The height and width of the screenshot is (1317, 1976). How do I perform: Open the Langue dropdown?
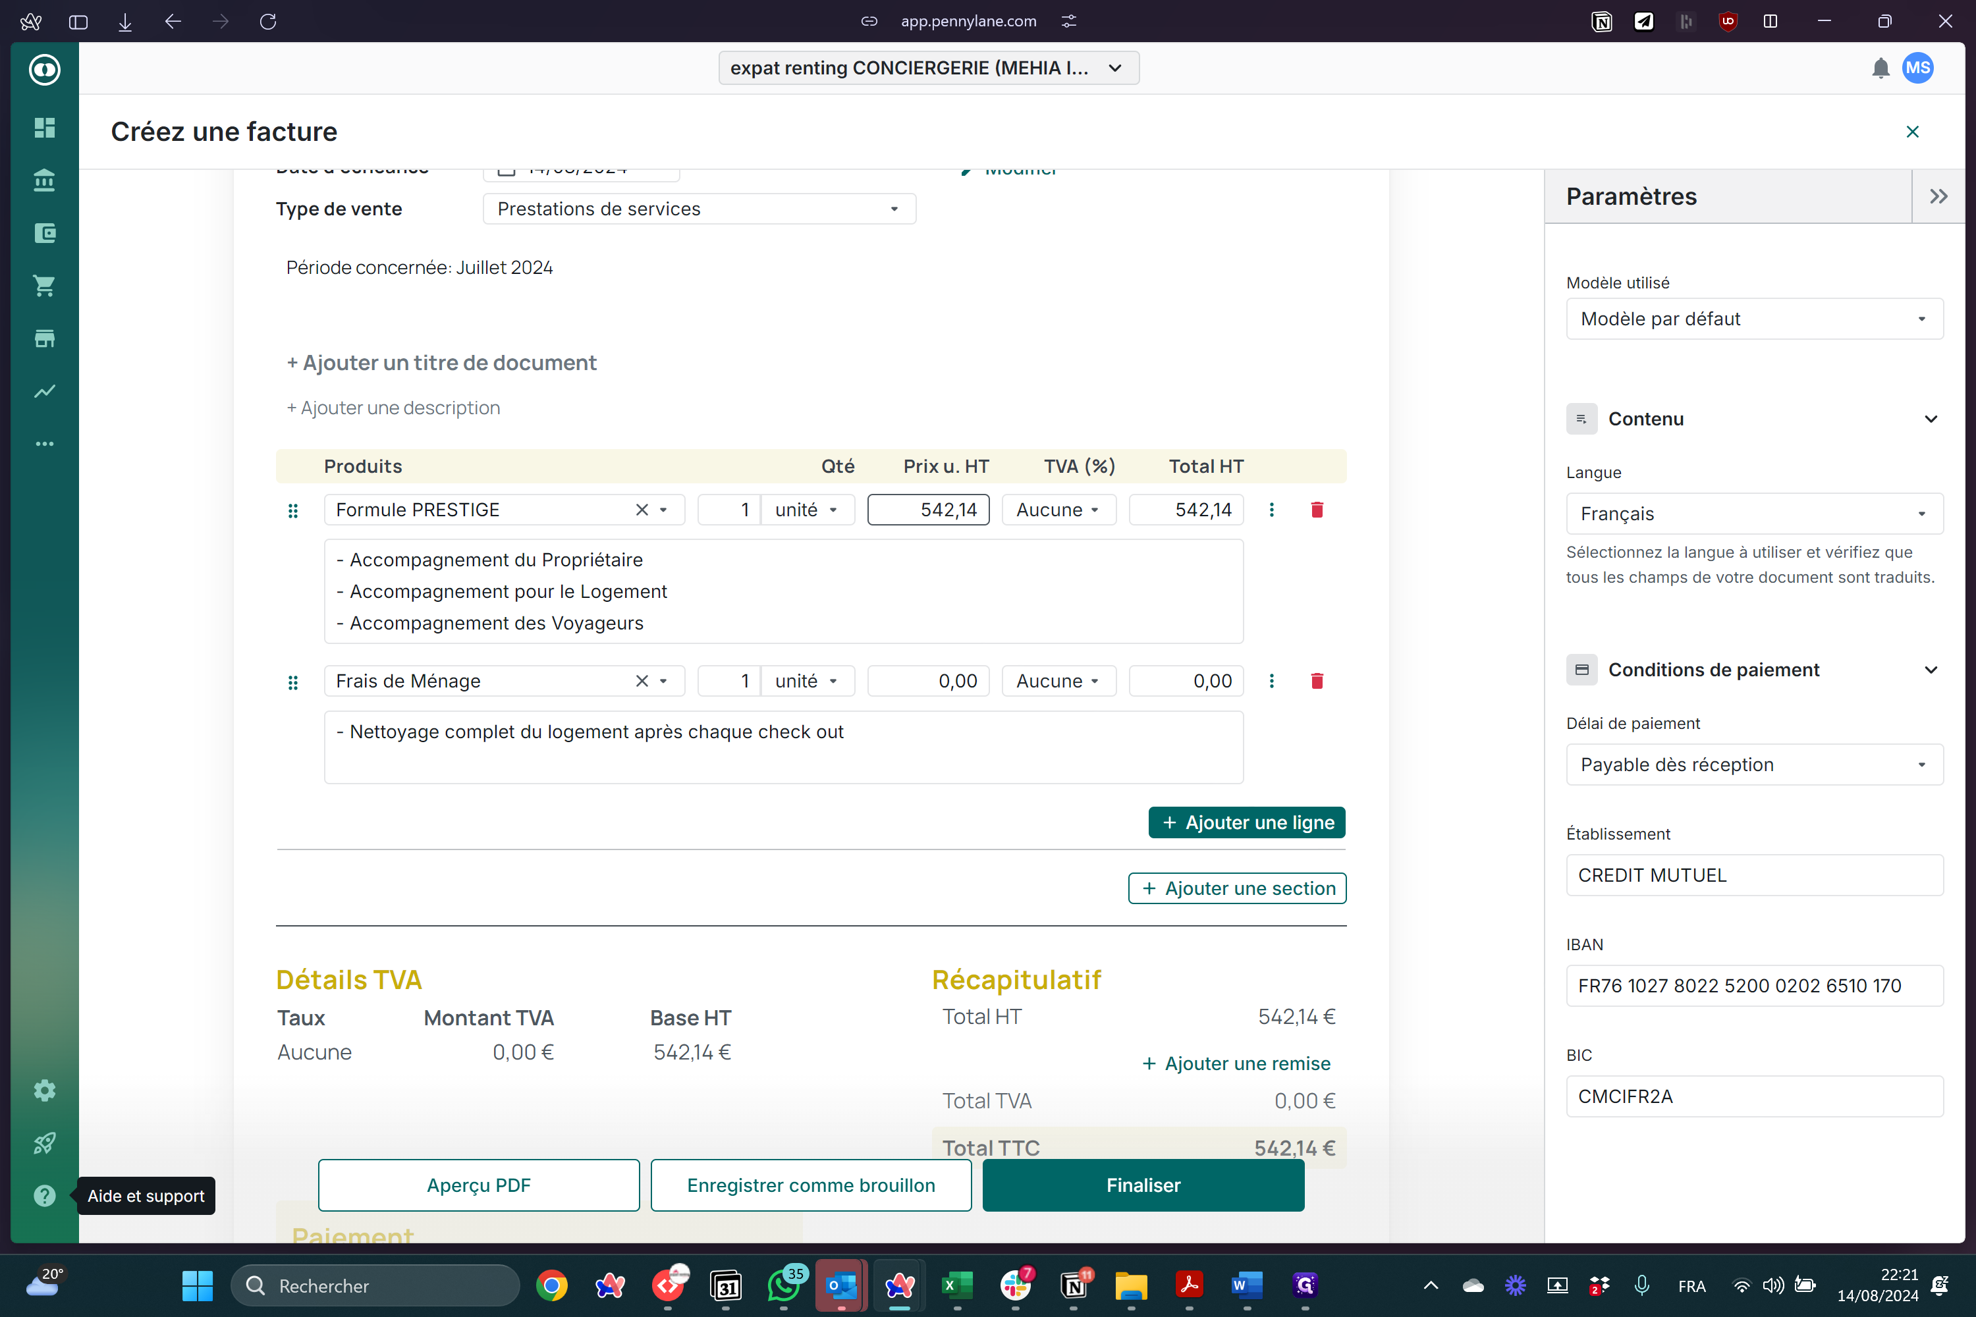point(1754,514)
